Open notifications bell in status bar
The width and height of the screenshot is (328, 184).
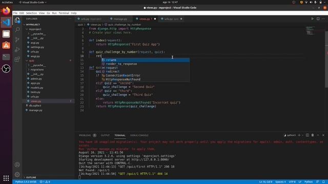(323, 182)
